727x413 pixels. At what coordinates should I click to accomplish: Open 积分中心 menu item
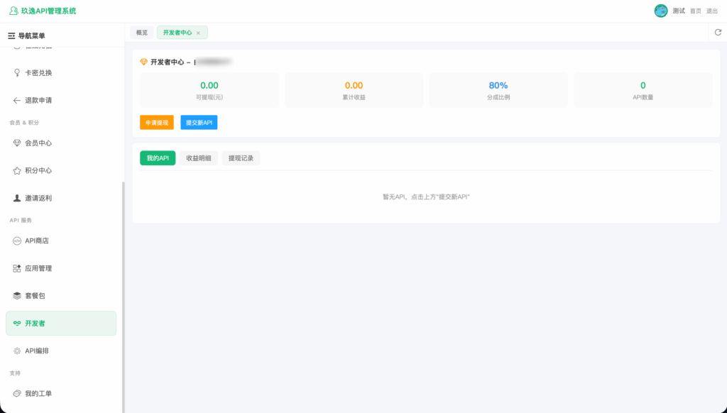click(61, 170)
